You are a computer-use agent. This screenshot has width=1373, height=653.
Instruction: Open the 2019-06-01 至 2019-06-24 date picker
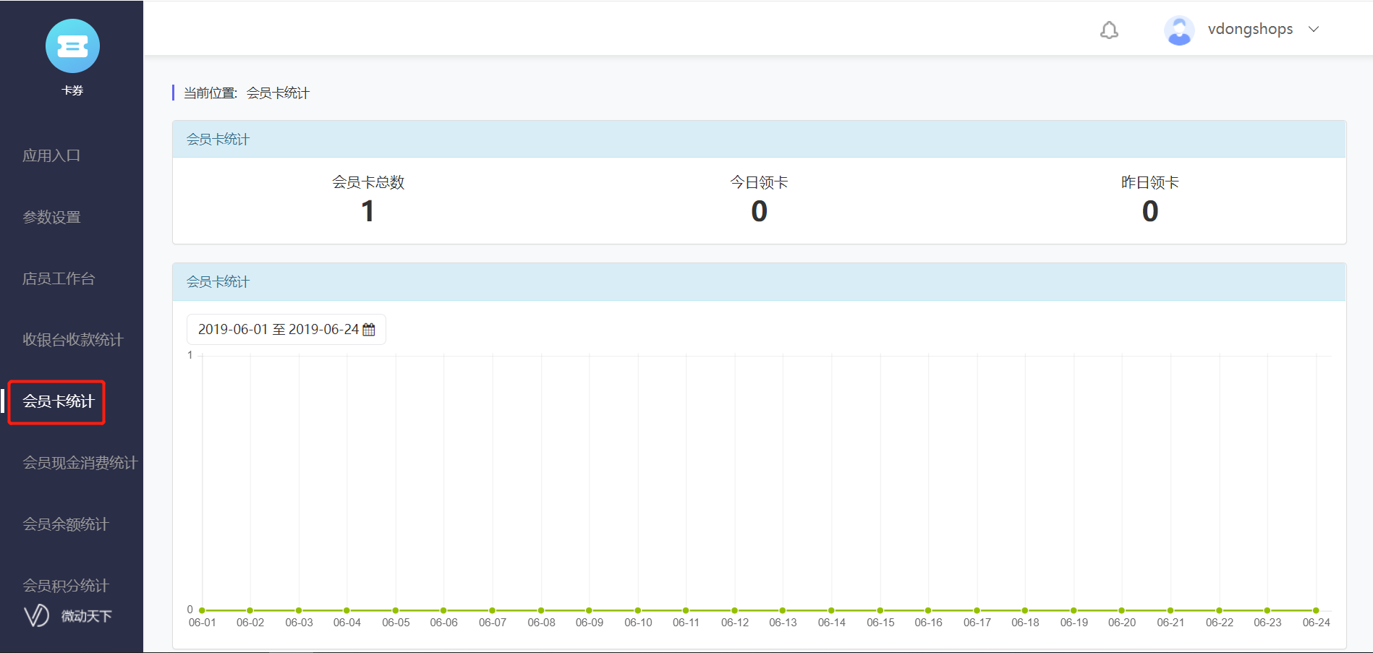[279, 330]
